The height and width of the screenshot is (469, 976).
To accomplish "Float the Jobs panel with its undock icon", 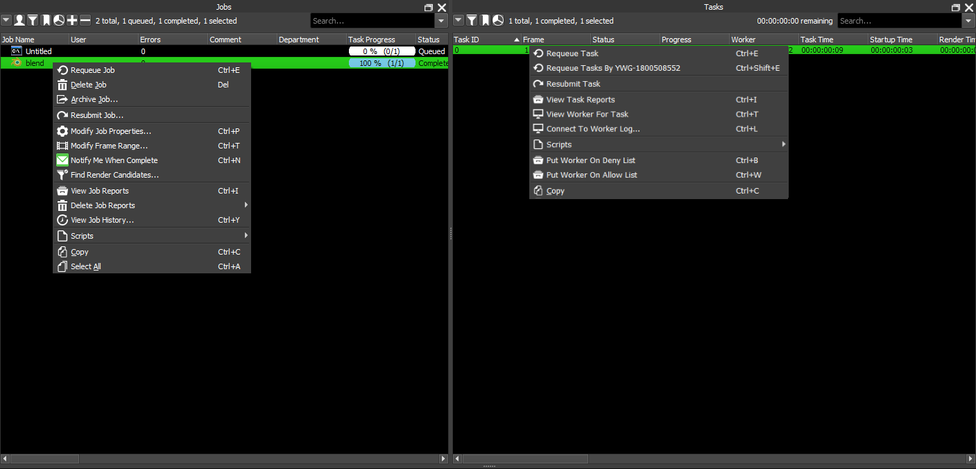I will pyautogui.click(x=429, y=7).
